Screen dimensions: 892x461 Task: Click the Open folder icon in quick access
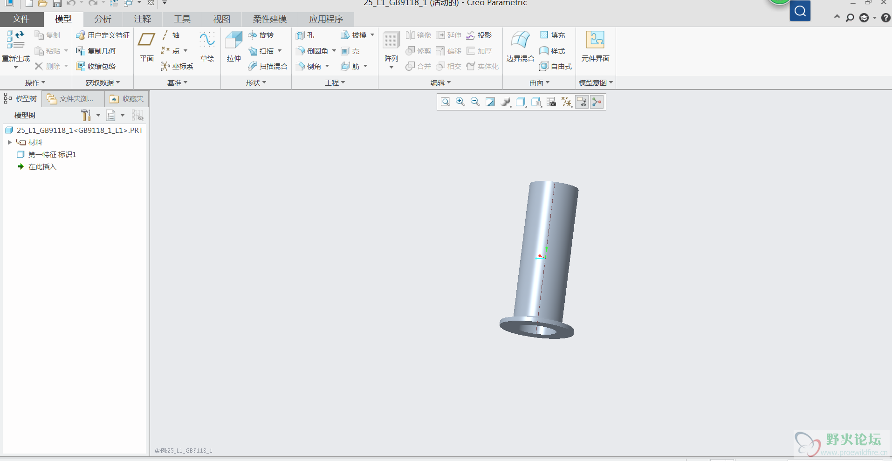coord(42,3)
